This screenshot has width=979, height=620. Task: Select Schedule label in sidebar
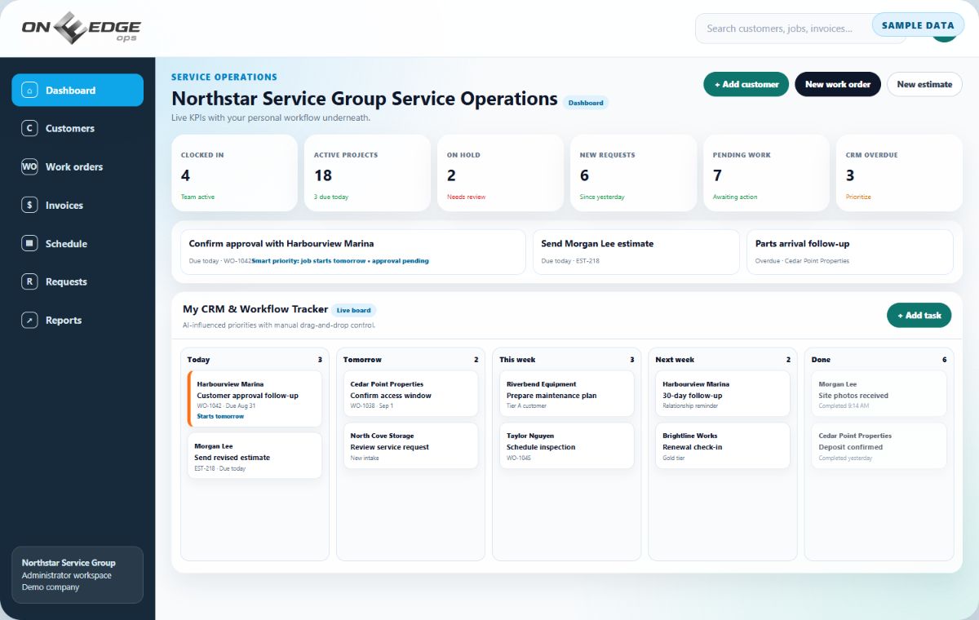(66, 243)
